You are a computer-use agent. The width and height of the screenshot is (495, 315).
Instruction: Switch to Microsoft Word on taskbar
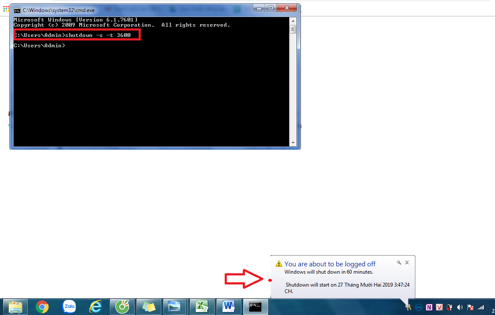229,307
